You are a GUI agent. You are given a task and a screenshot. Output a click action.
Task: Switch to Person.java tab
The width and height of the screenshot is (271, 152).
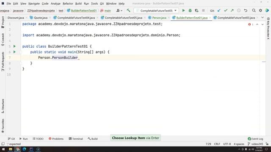[159, 18]
